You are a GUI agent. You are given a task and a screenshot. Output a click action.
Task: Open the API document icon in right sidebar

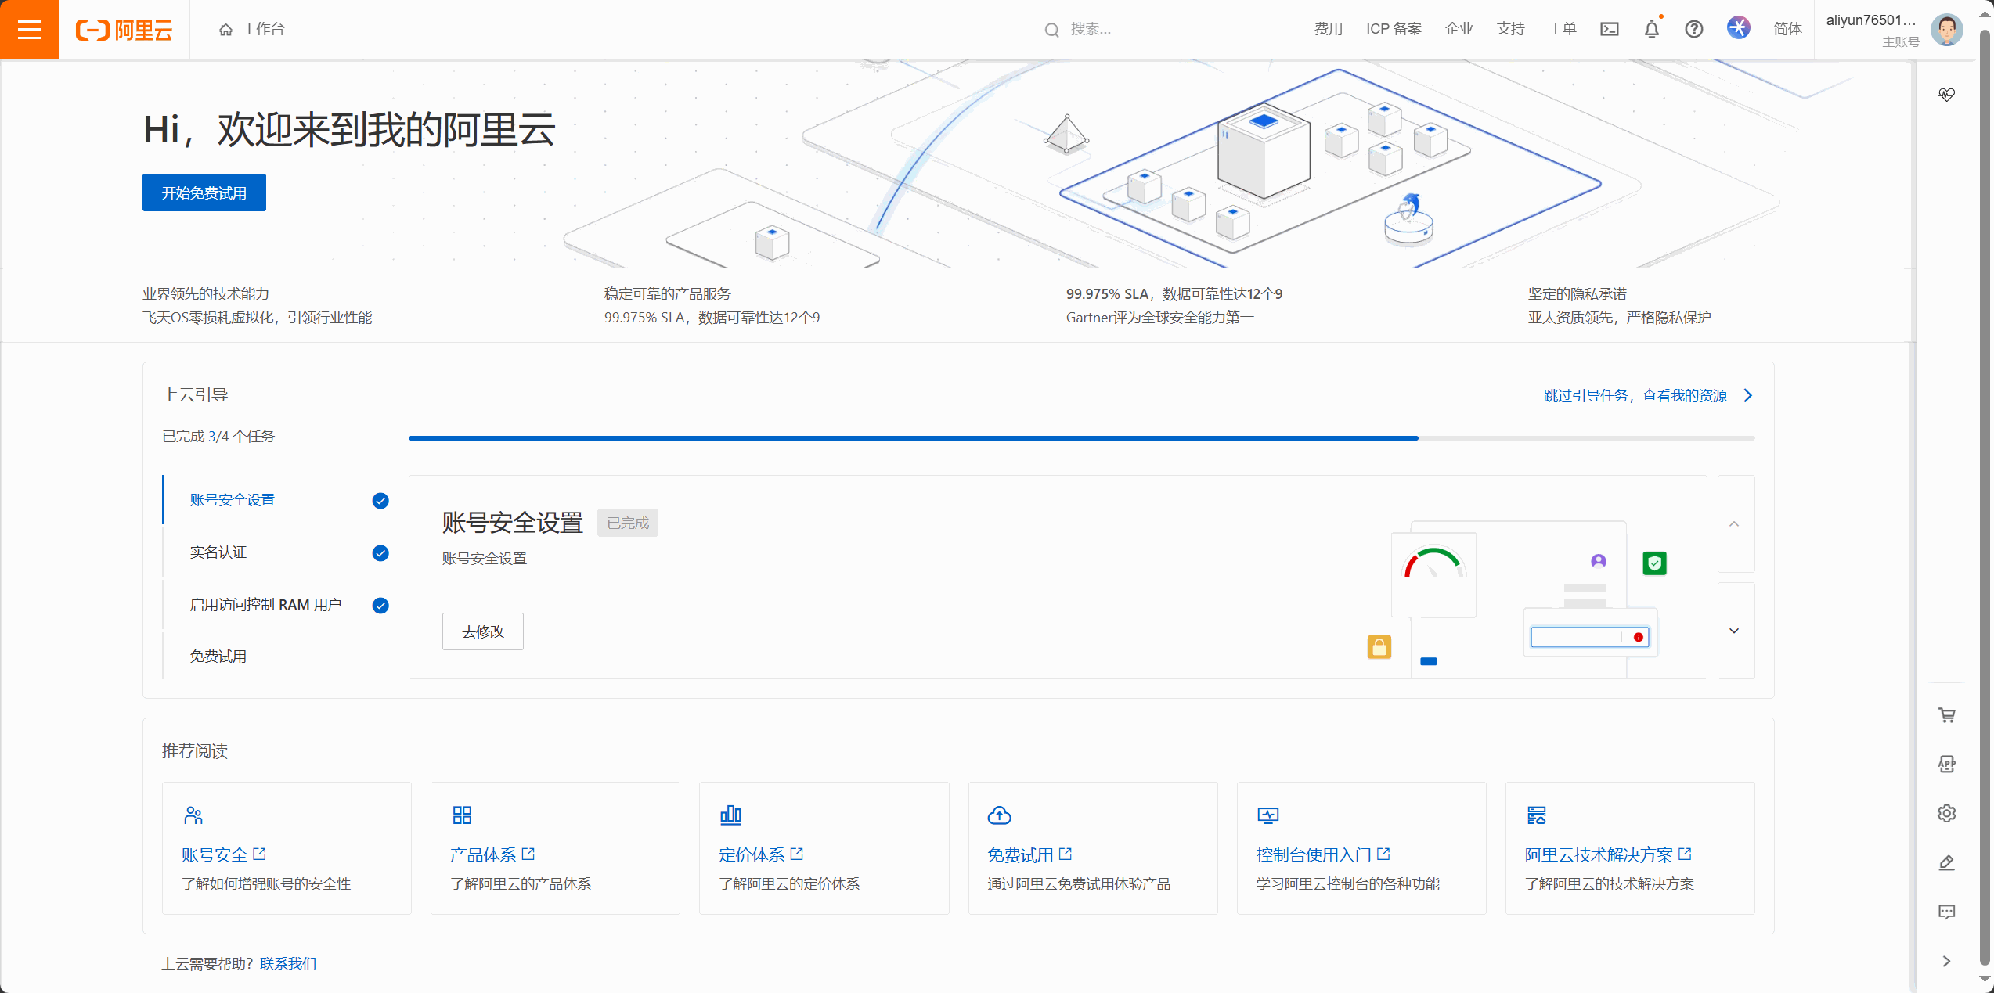[x=1947, y=764]
